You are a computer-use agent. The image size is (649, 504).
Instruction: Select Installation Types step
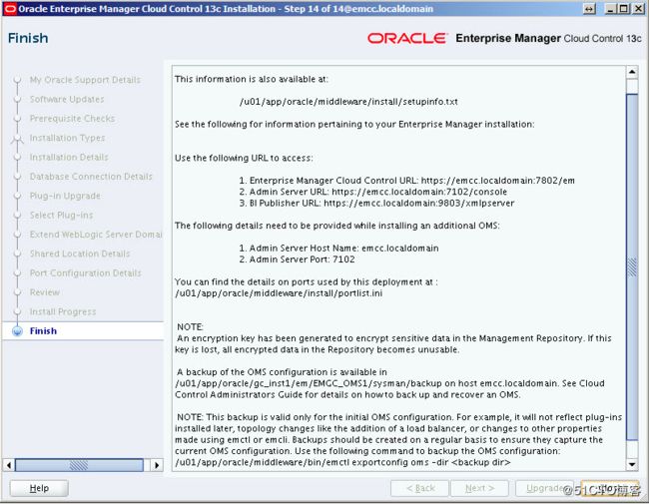[67, 138]
